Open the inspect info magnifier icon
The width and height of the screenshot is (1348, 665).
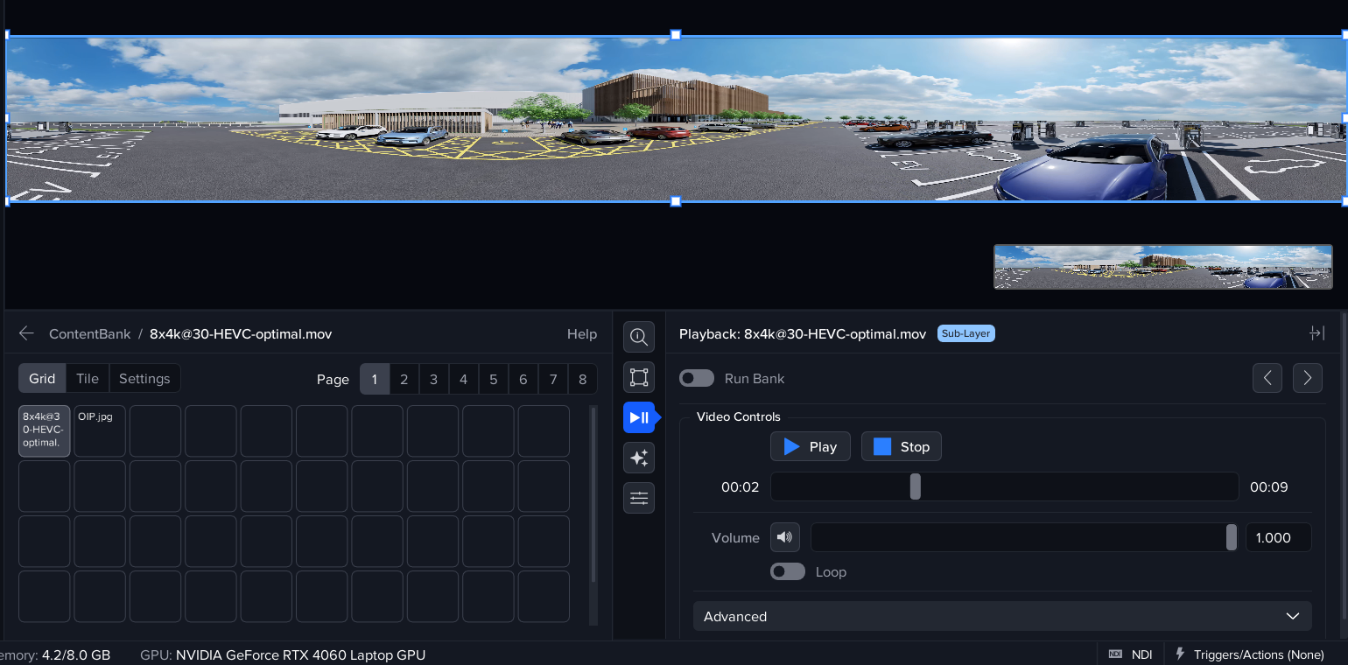pyautogui.click(x=639, y=337)
